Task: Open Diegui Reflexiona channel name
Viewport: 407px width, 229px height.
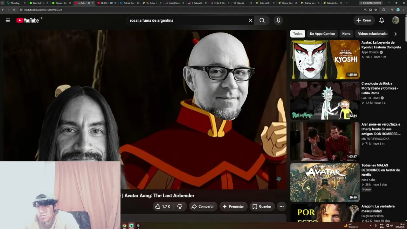Action: 372,216
